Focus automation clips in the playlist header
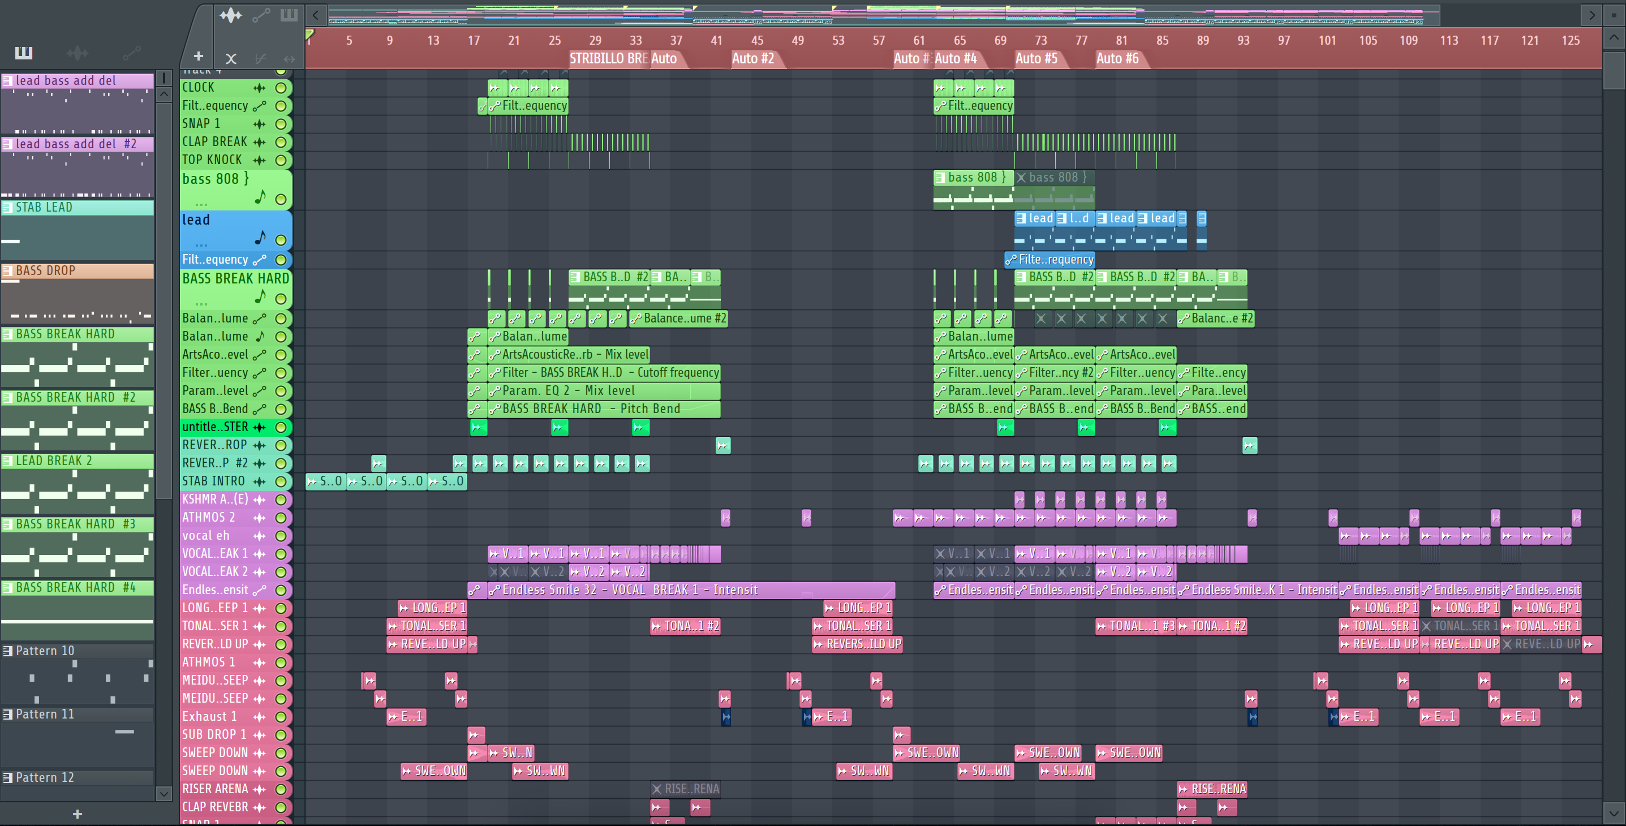 [261, 15]
